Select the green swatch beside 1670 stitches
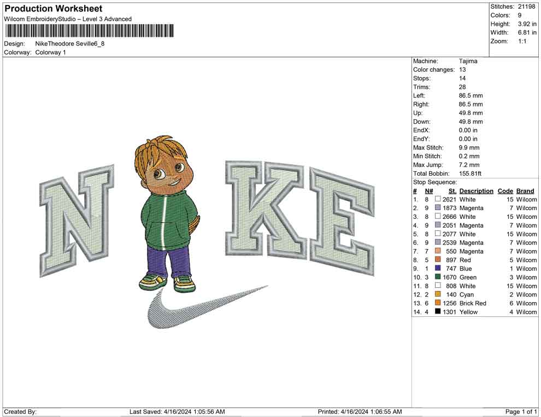541x417 pixels. 438,276
